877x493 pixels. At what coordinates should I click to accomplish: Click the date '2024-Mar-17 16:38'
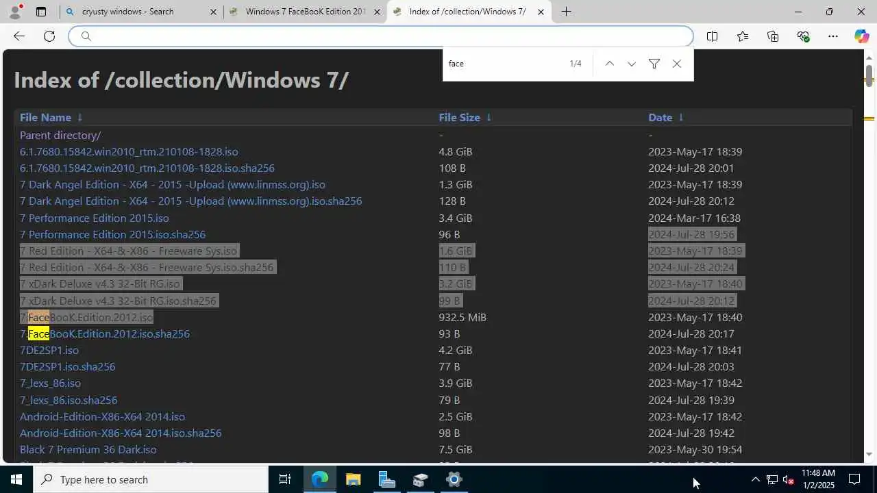[694, 218]
